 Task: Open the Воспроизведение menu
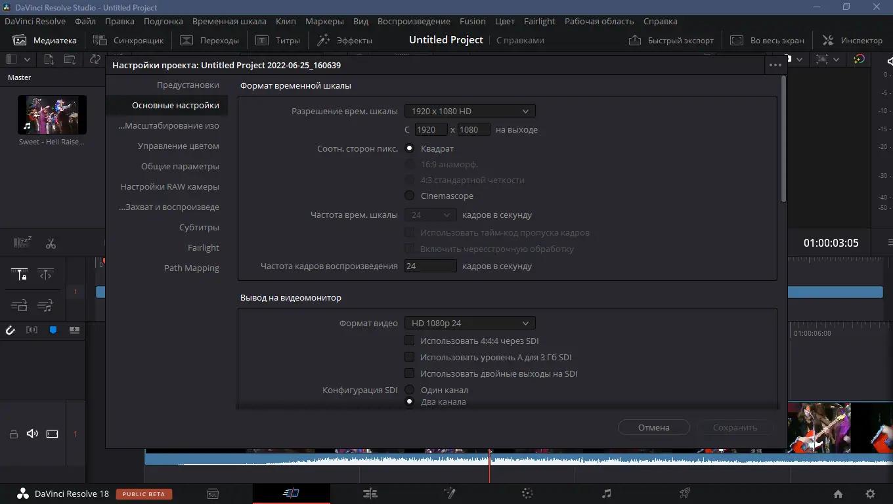click(414, 21)
